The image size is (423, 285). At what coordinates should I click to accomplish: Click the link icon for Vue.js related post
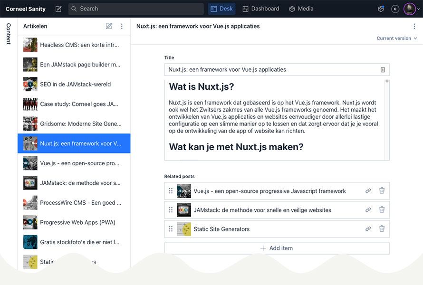(368, 191)
